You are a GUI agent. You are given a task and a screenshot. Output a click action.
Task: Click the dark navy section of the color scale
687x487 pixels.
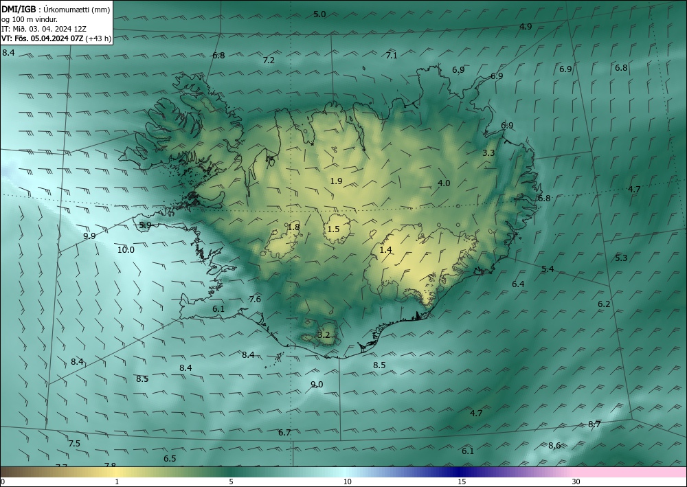pos(460,472)
